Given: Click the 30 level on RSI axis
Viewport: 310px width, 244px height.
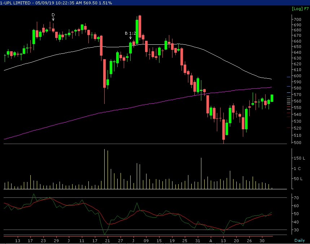Looking at the screenshot, I should [x=296, y=230].
